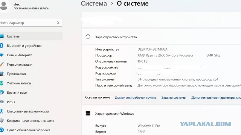The width and height of the screenshot is (241, 135).
Task: Open Приложения settings
Action: point(31,73)
